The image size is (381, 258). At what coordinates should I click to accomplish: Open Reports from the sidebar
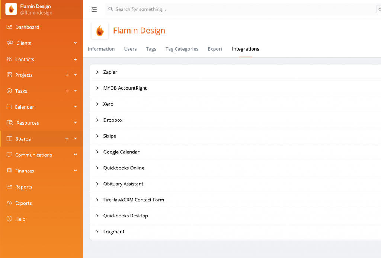click(24, 187)
